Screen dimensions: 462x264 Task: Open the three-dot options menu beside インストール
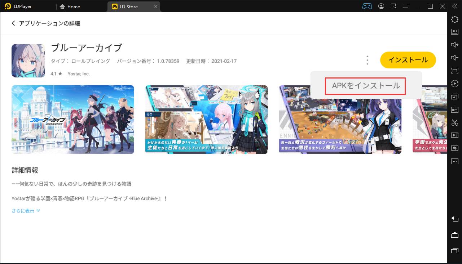pos(367,60)
